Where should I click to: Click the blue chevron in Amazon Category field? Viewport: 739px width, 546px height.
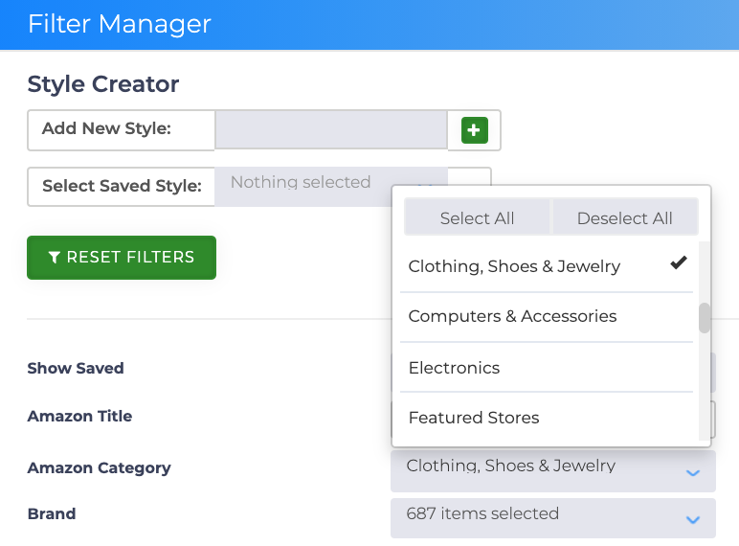[692, 473]
